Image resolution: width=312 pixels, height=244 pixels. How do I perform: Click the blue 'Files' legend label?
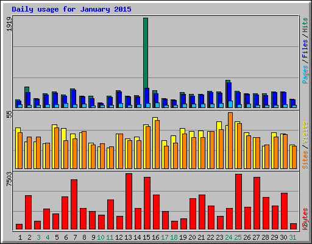(x=305, y=49)
